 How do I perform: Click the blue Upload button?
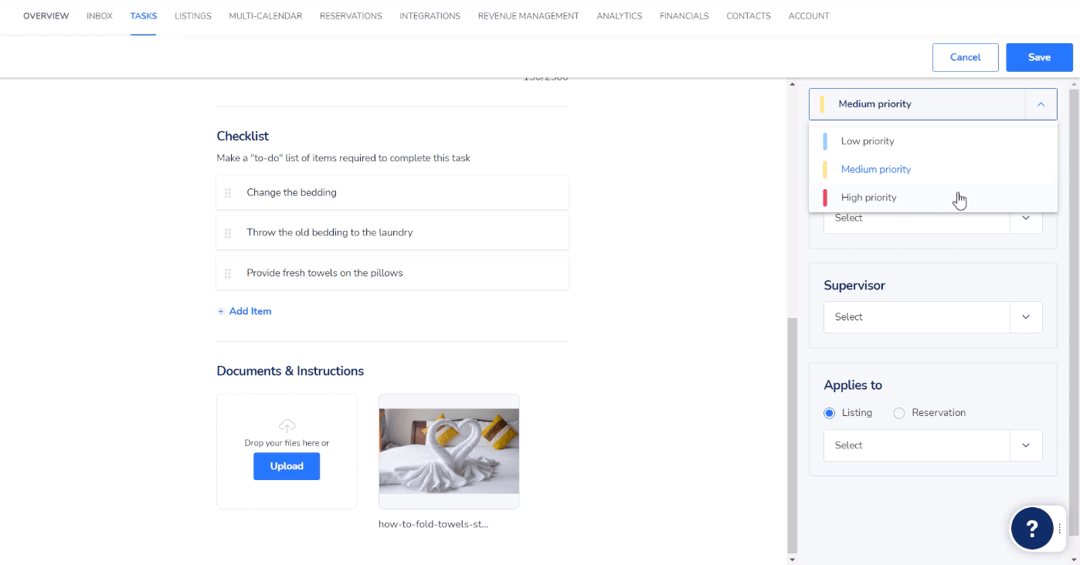click(287, 466)
